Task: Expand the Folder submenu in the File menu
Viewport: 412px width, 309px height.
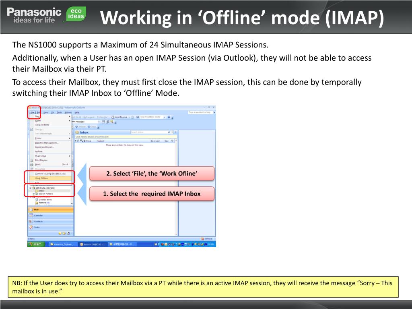Action: [x=50, y=138]
